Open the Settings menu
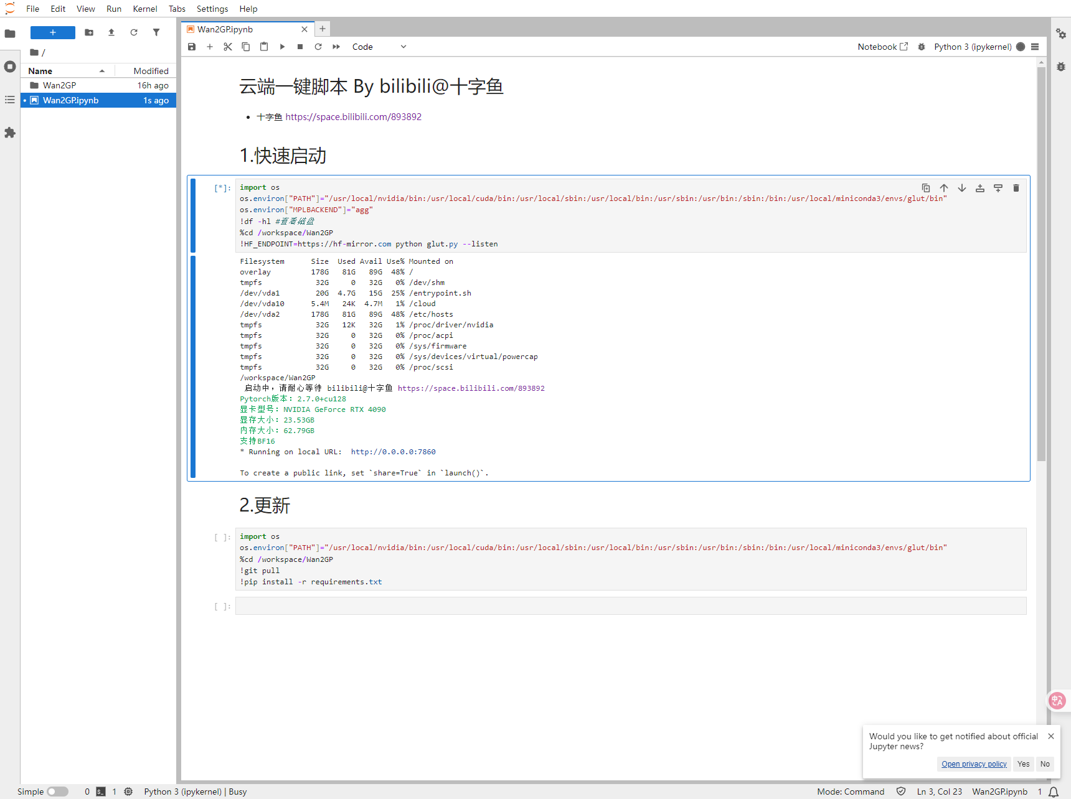Screen dimensions: 1071x799 point(212,9)
